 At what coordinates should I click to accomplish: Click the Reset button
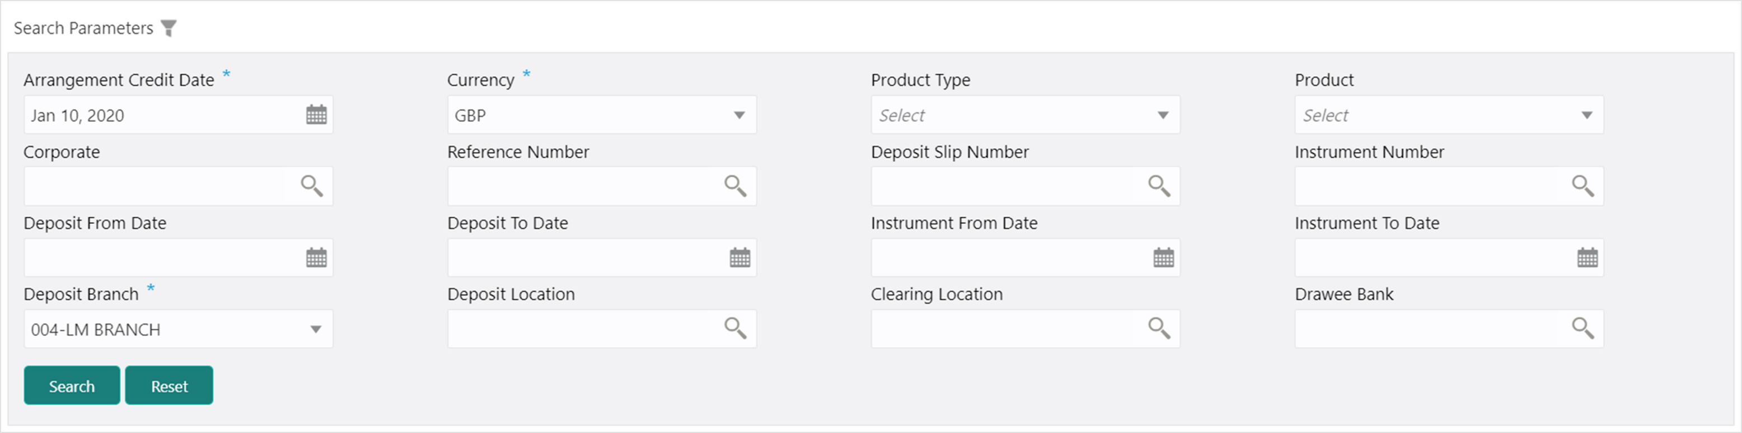point(169,385)
